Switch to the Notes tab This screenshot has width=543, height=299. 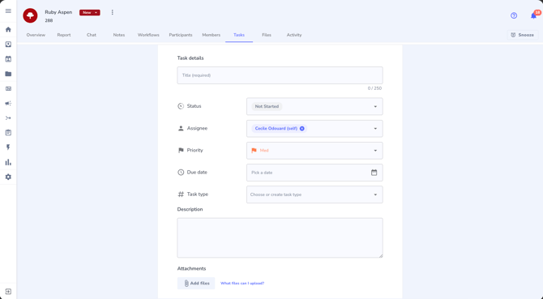point(119,35)
